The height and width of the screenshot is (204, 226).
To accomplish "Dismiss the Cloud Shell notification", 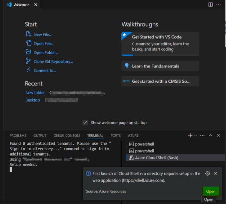I will click(x=216, y=173).
